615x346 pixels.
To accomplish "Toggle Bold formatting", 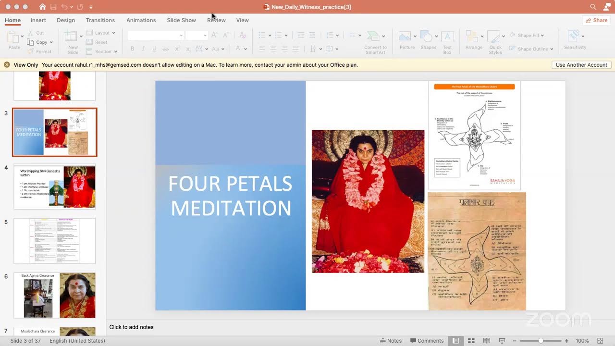I will (x=132, y=49).
